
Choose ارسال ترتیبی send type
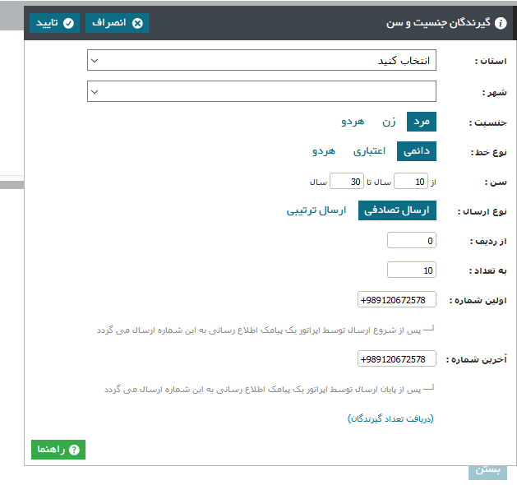316,210
